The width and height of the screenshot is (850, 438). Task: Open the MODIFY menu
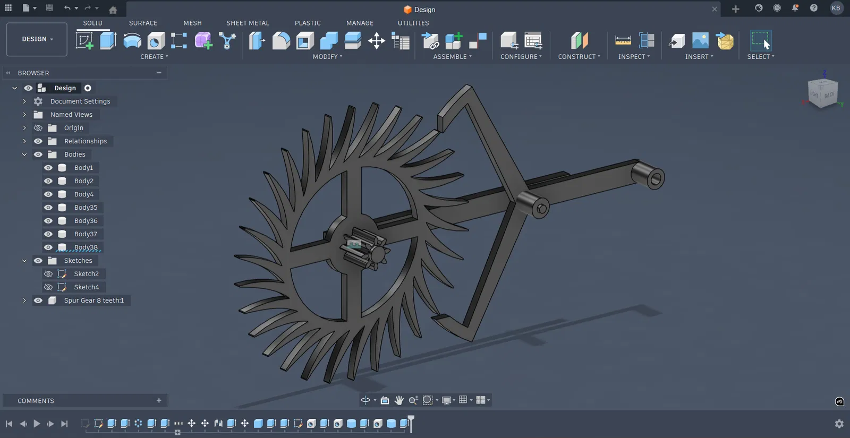[x=327, y=57]
